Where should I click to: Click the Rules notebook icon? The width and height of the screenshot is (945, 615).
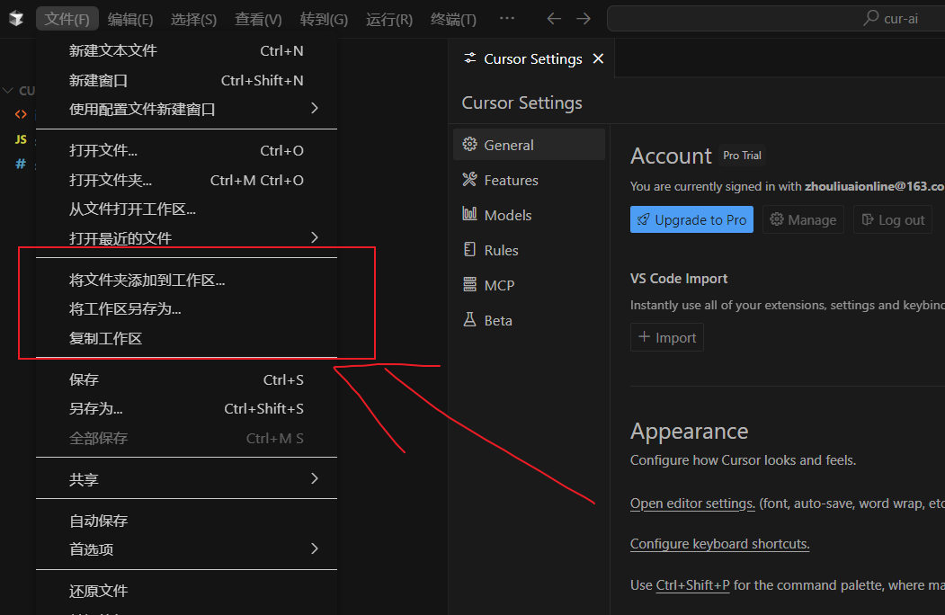(469, 249)
